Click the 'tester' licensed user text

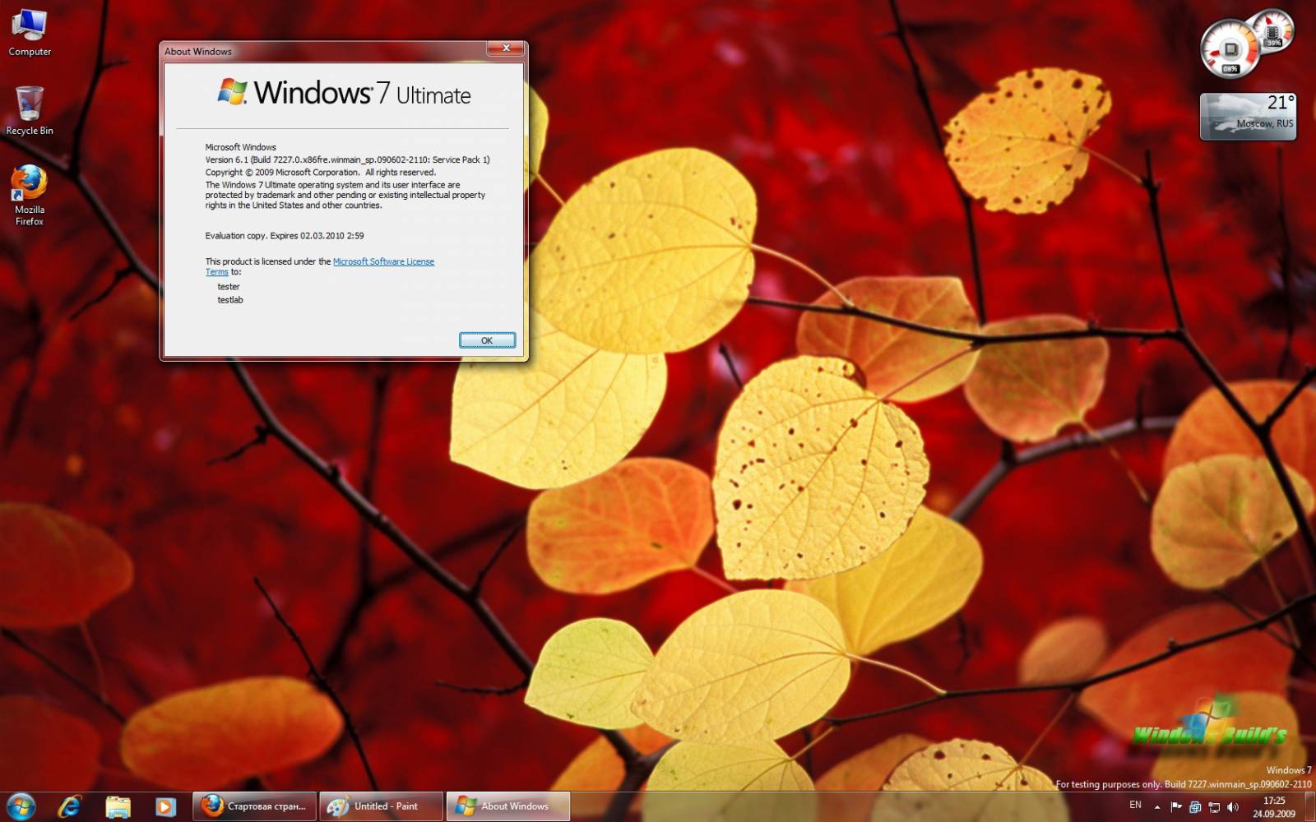coord(229,287)
